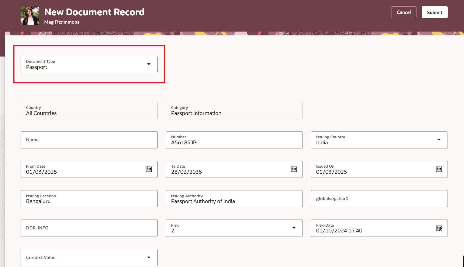Click the Issued On date value
Viewport: 464px width, 267px height.
(x=332, y=172)
